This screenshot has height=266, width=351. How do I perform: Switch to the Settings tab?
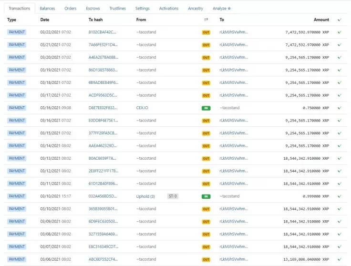click(143, 9)
